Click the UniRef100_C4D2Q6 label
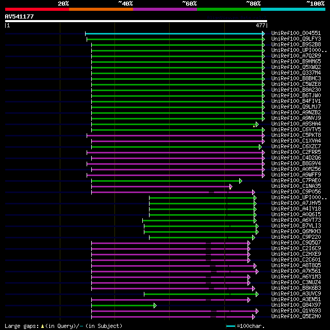This screenshot has height=330, width=330. (296, 158)
